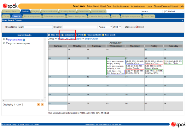
Task: Open the Quick View sub-tab
Action: tap(149, 16)
